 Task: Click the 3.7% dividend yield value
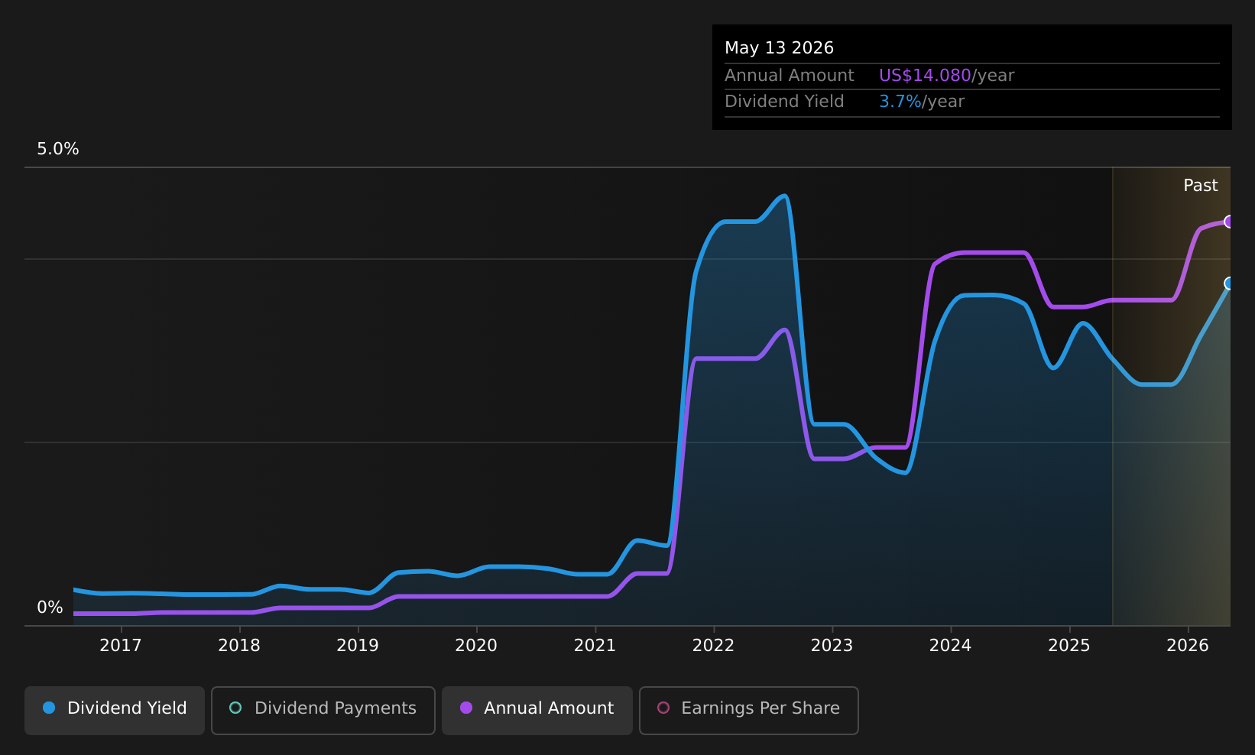(x=900, y=102)
